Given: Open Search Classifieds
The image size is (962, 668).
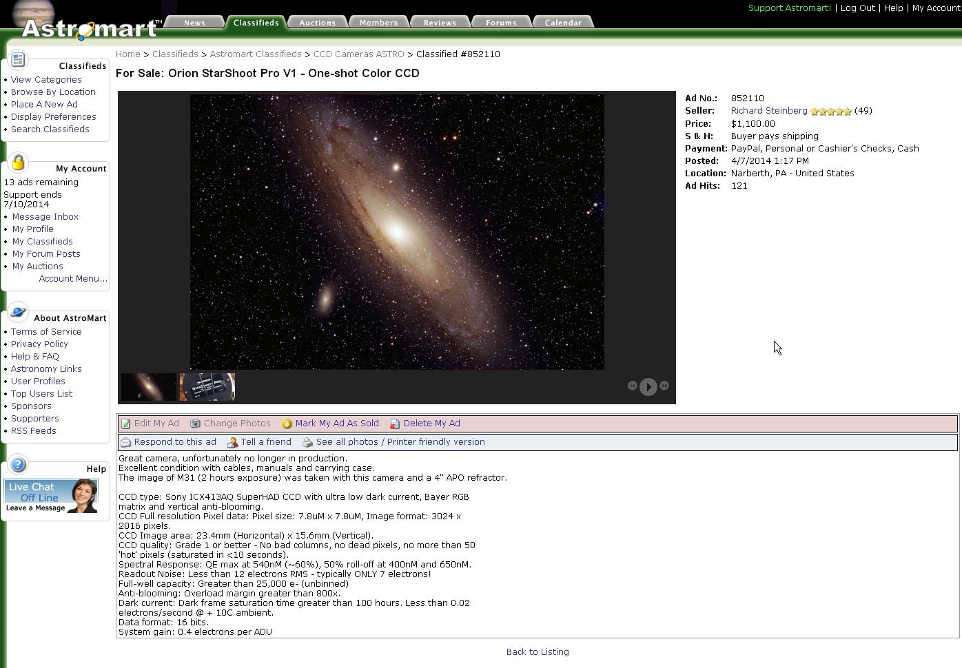Looking at the screenshot, I should click(50, 129).
